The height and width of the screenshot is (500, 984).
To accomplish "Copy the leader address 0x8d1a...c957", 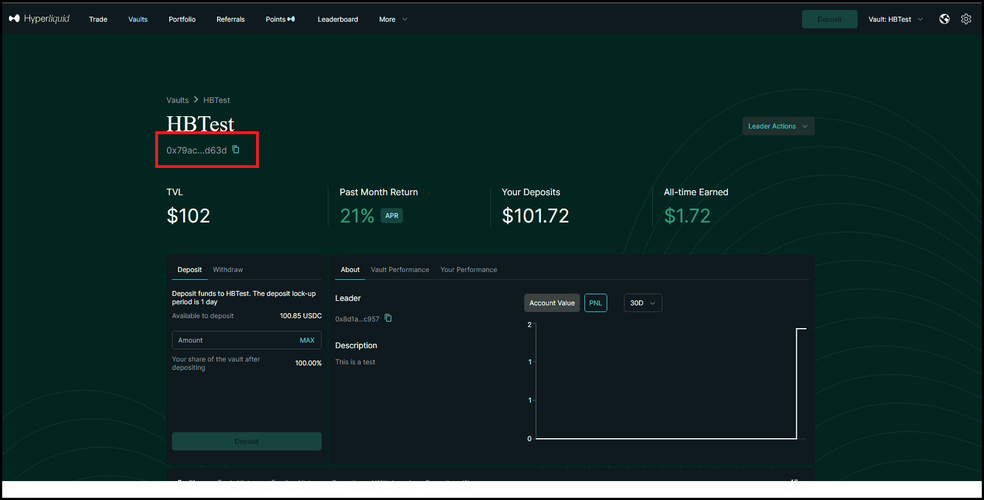I will pos(388,318).
